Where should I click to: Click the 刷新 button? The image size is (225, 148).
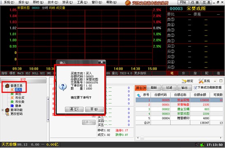point(154,88)
